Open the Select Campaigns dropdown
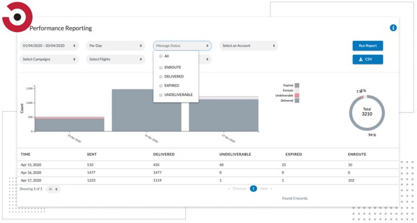 pos(49,59)
